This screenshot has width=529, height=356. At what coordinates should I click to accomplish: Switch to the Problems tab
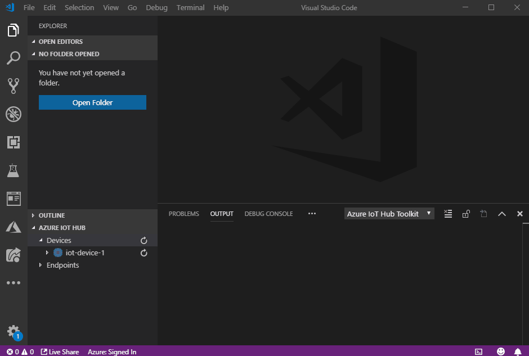tap(183, 214)
